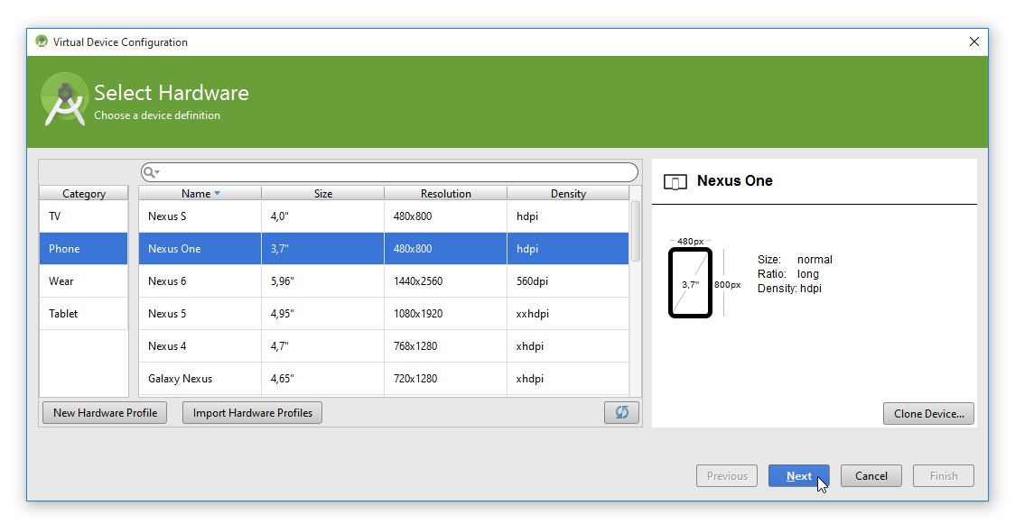This screenshot has height=524, width=1015.
Task: Proceed with the Next button
Action: [x=799, y=476]
